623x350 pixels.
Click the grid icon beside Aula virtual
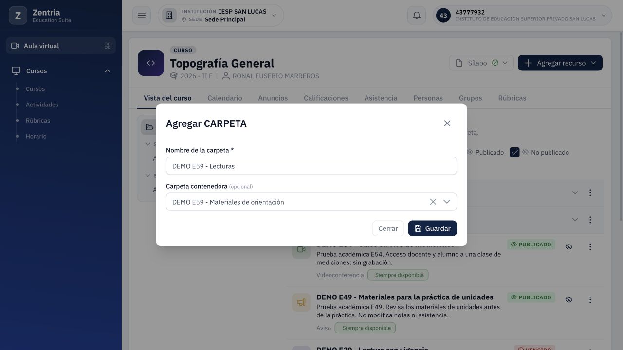(108, 46)
